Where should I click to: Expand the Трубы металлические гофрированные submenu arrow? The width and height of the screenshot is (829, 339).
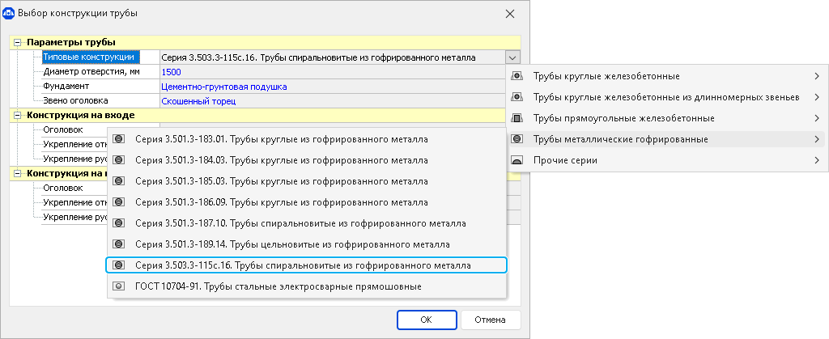pyautogui.click(x=816, y=140)
